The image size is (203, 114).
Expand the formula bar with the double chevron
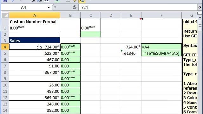pos(200,7)
